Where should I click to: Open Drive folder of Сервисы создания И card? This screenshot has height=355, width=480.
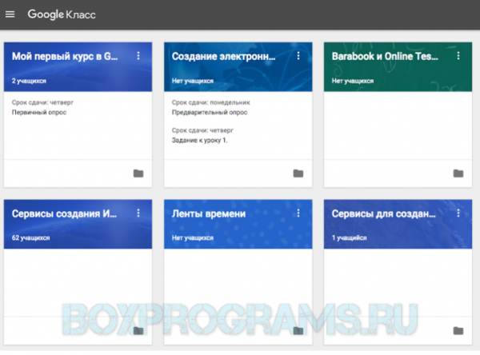point(138,331)
